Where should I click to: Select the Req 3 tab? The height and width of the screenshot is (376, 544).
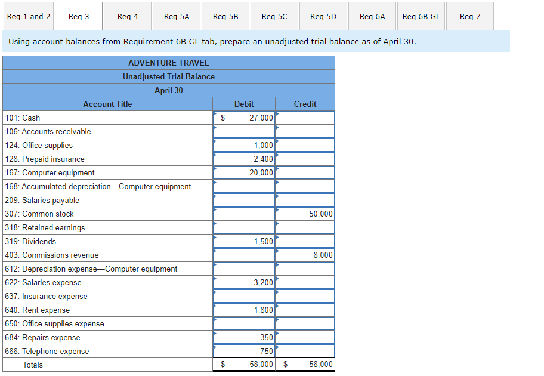tap(79, 16)
